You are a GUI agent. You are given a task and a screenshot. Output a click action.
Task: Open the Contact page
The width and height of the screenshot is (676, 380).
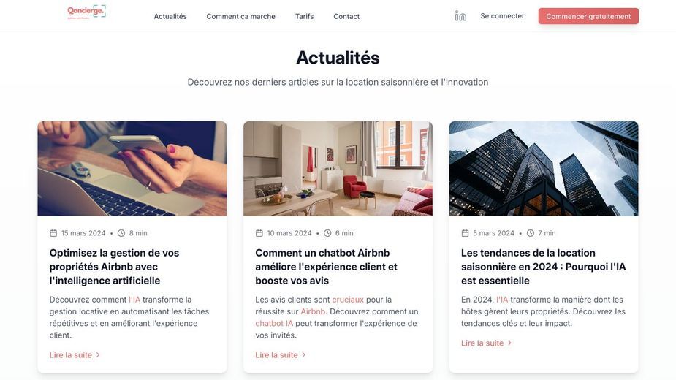346,16
